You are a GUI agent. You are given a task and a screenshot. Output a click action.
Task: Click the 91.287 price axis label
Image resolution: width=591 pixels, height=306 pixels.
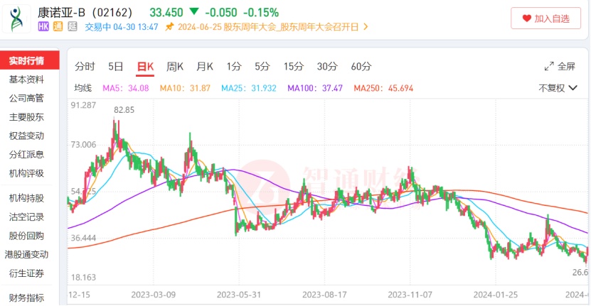[83, 105]
